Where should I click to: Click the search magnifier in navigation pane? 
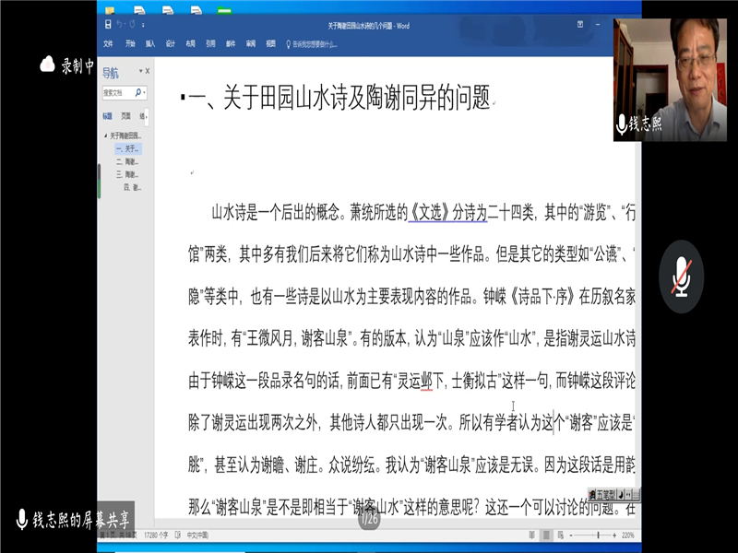click(139, 92)
